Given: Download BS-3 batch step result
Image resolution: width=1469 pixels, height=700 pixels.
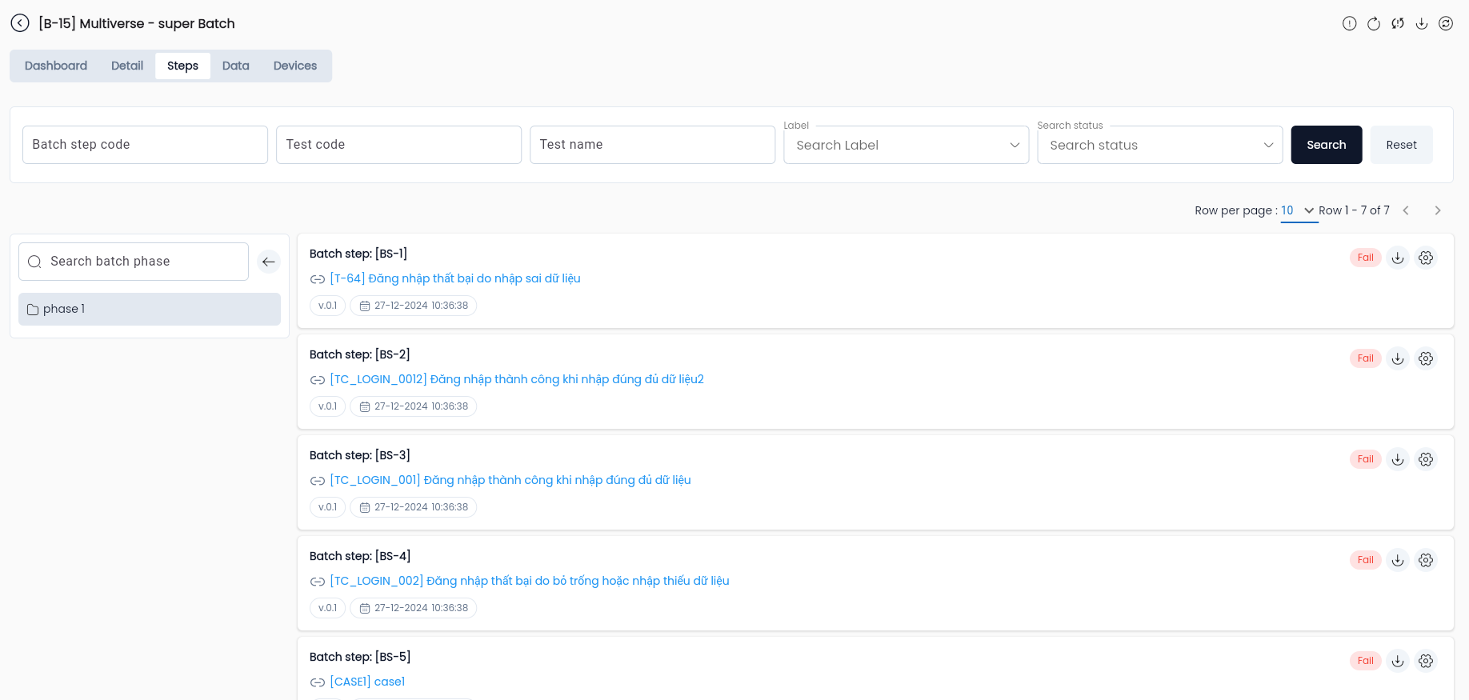Looking at the screenshot, I should [x=1398, y=459].
